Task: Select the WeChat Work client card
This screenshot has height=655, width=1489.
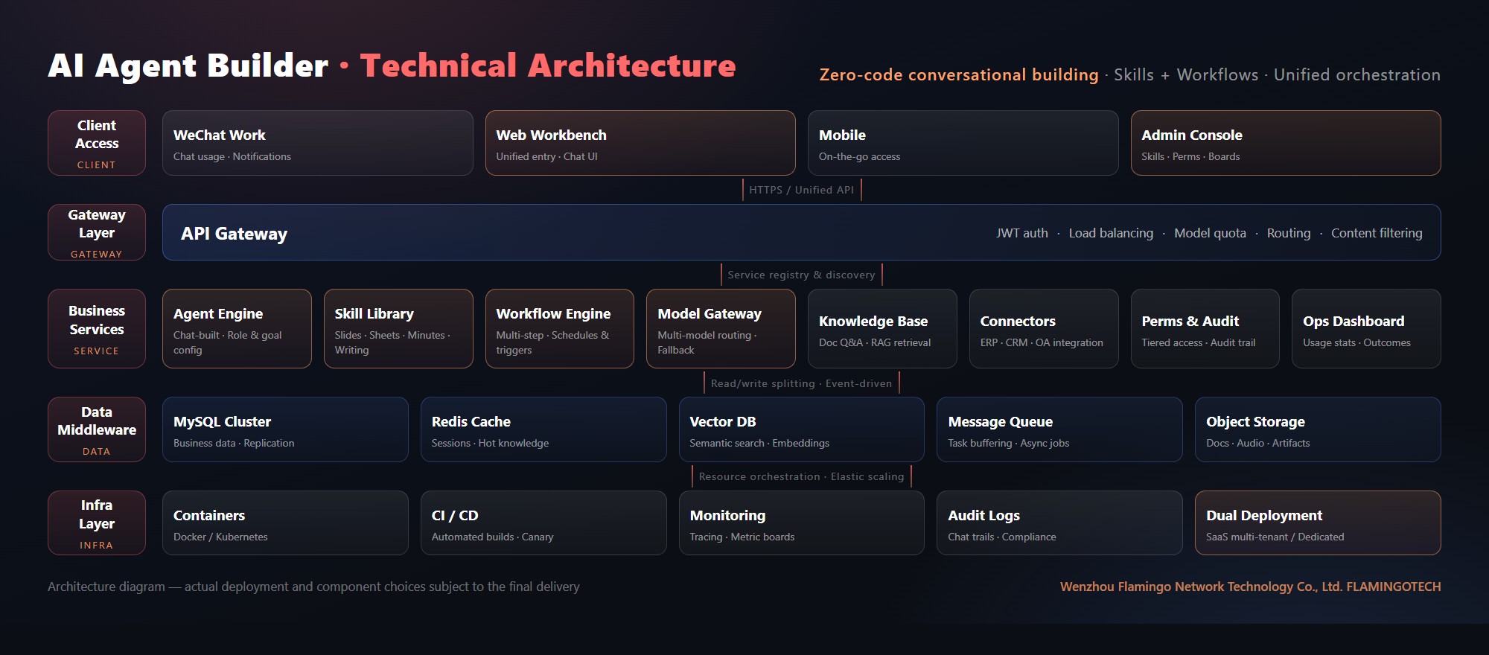Action: (318, 143)
